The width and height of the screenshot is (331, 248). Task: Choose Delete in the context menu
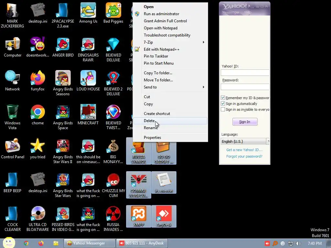(x=170, y=121)
